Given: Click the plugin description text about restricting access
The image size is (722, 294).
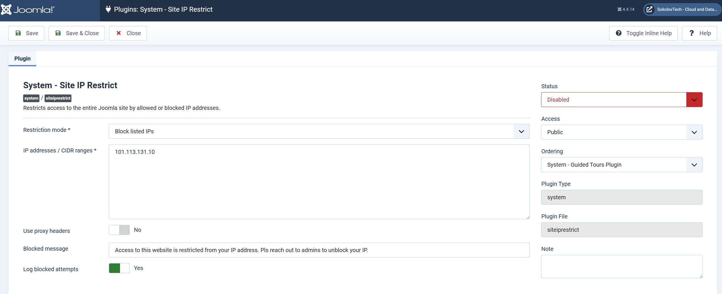Looking at the screenshot, I should pyautogui.click(x=122, y=108).
